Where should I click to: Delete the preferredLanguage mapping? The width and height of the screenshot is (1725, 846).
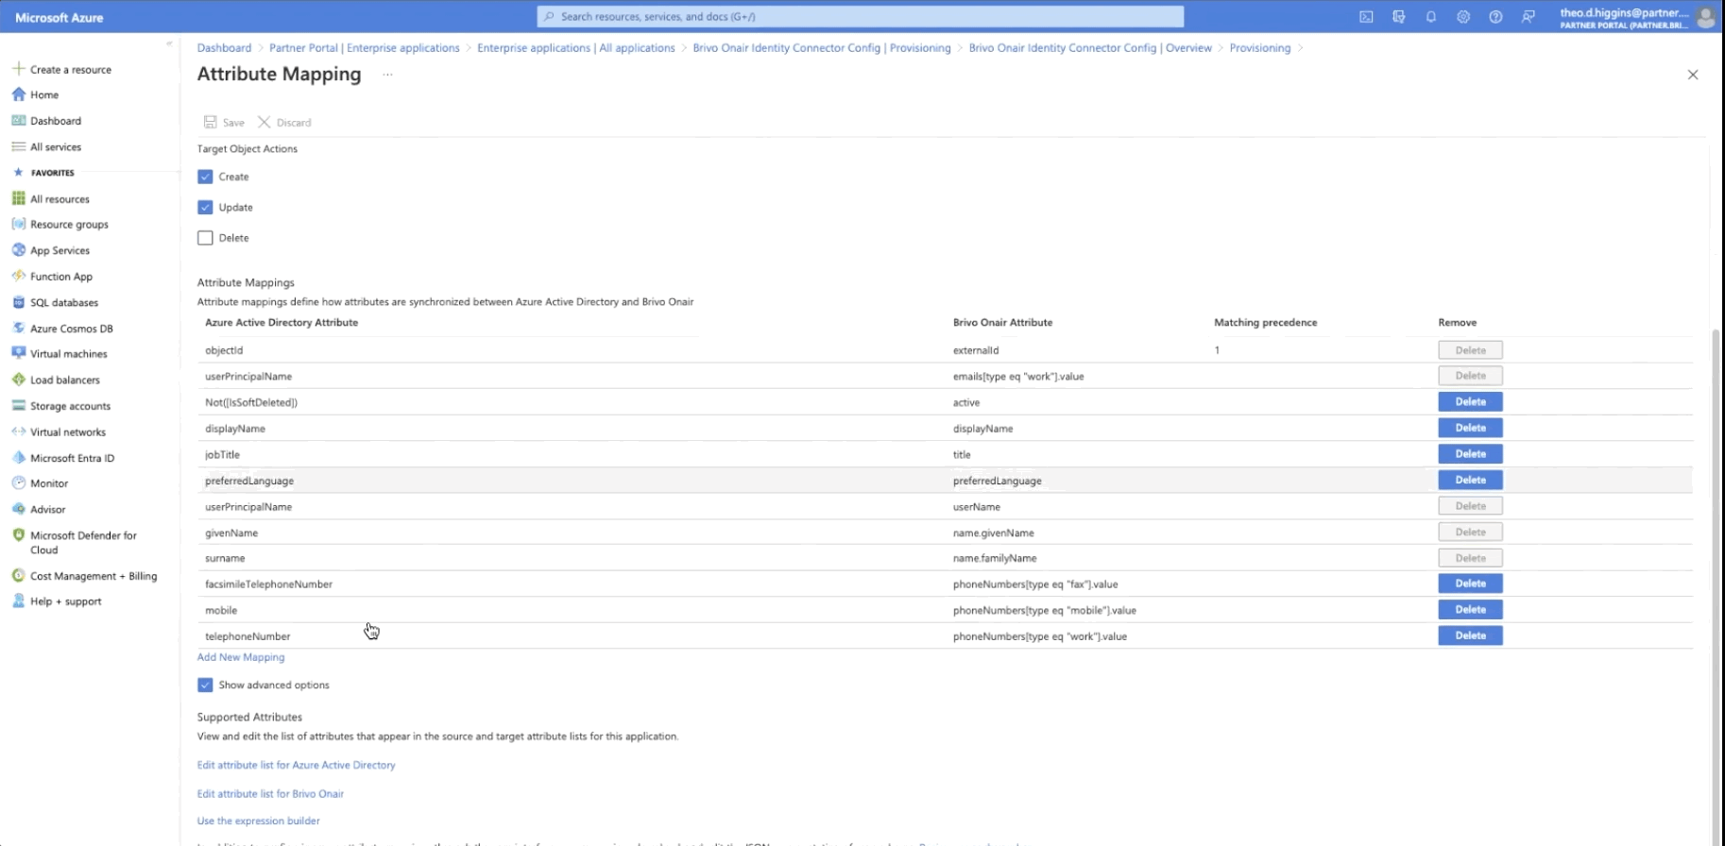[x=1470, y=480]
